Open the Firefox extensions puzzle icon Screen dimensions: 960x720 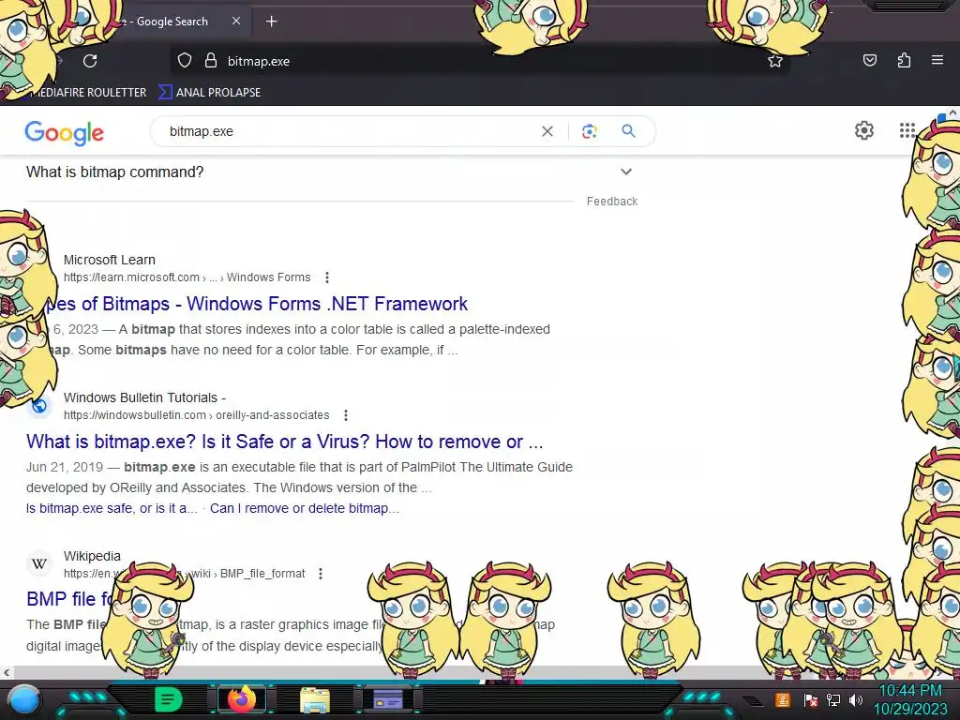[x=904, y=60]
